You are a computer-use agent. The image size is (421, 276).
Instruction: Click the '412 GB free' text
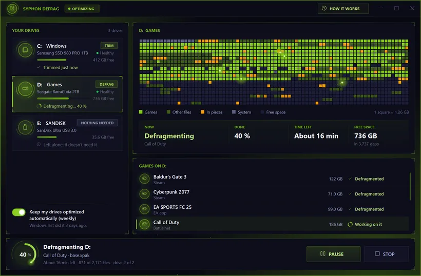click(103, 60)
